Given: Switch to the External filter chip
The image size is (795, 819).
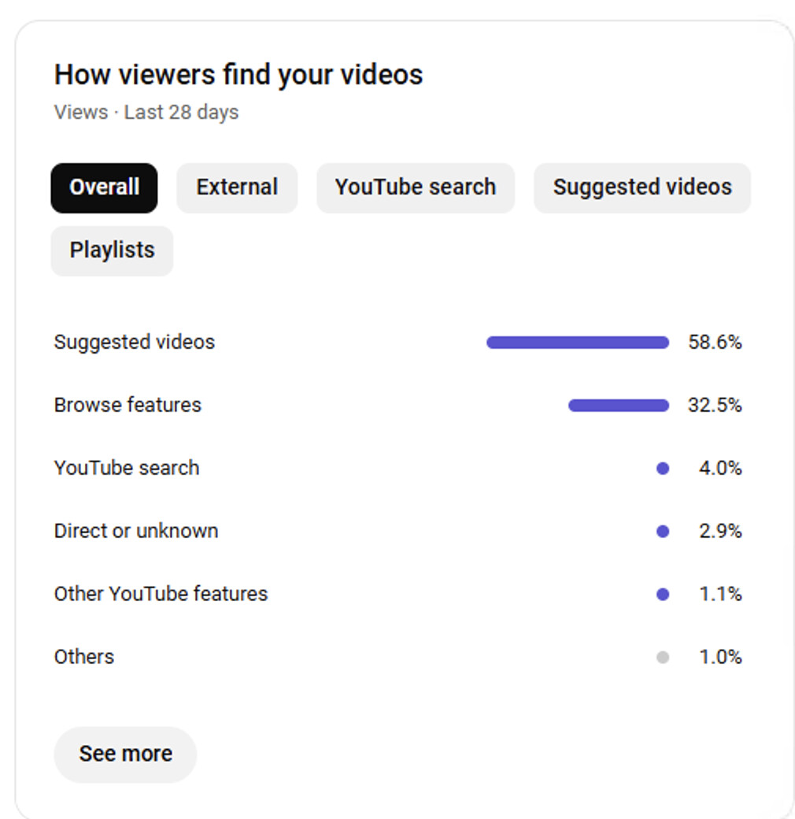Looking at the screenshot, I should pos(237,187).
